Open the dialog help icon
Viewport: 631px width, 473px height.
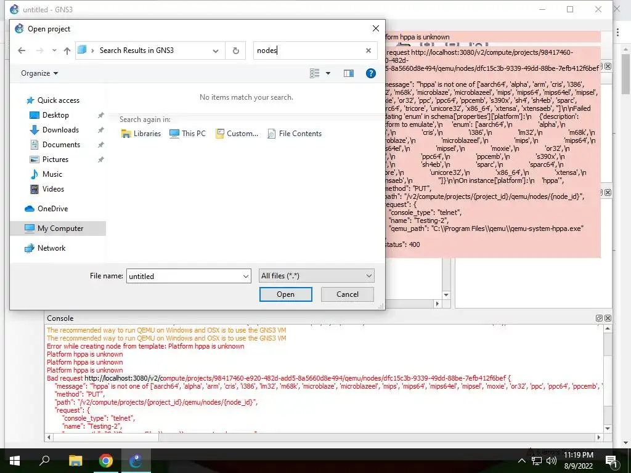(x=370, y=73)
